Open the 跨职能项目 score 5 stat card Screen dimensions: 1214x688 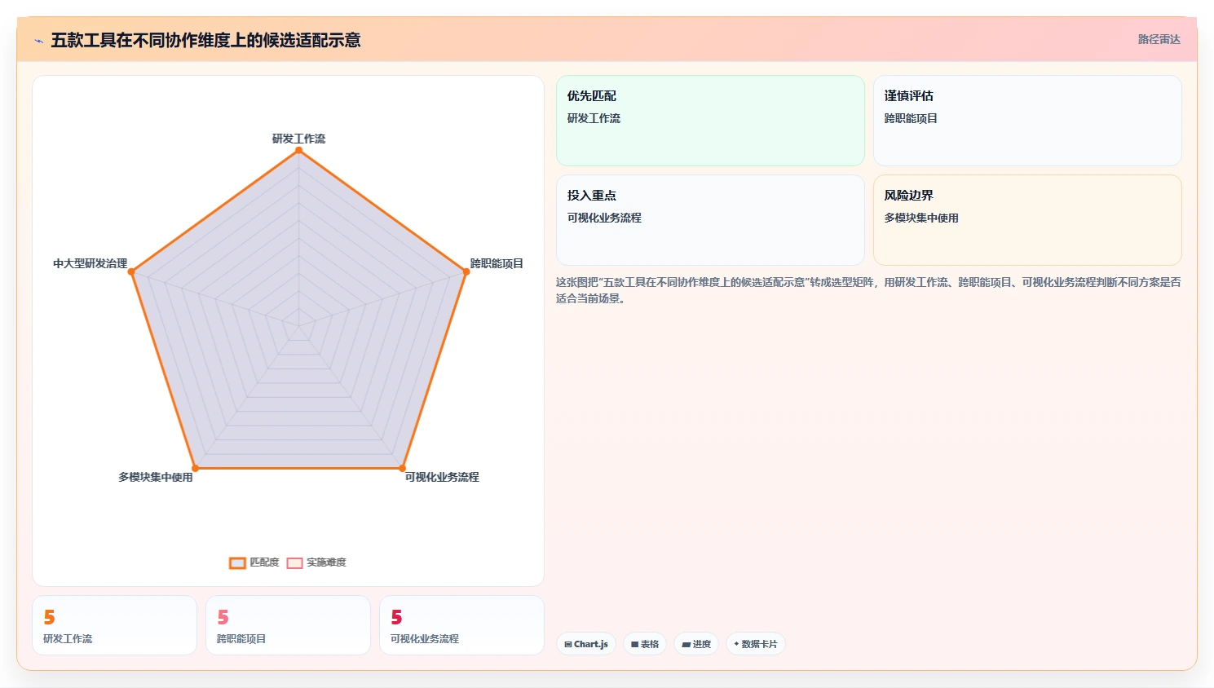click(x=288, y=625)
